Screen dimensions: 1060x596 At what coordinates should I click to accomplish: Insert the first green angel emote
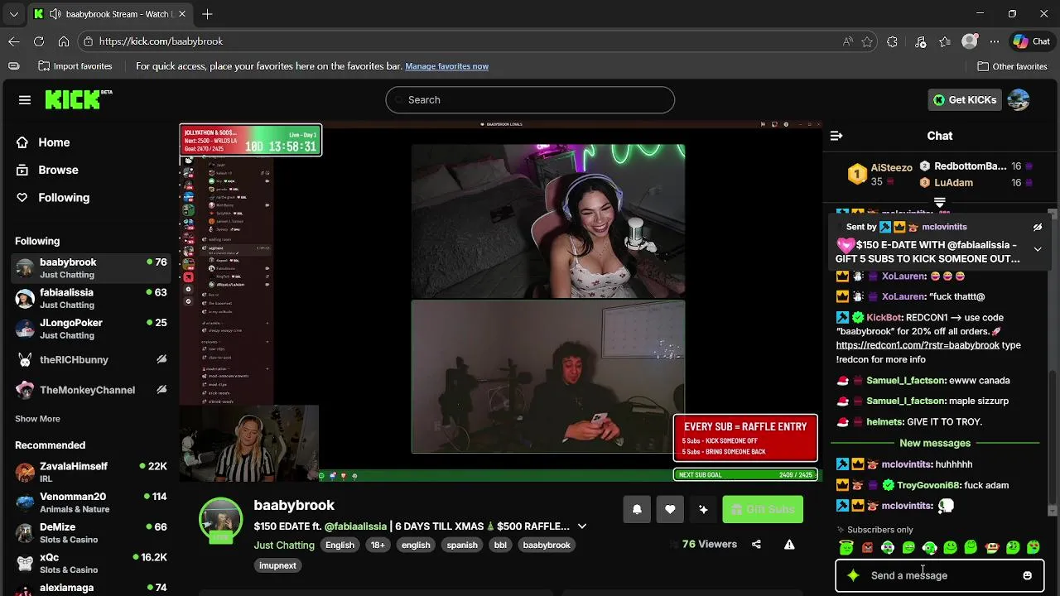pos(846,547)
